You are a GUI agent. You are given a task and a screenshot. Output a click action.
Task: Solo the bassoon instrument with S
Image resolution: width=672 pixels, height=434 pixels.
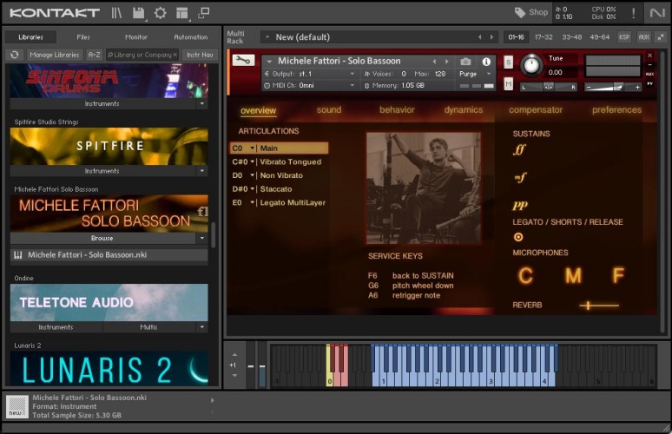pyautogui.click(x=508, y=62)
